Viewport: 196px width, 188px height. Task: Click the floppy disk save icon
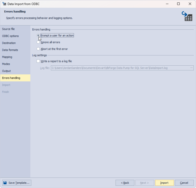point(5,183)
